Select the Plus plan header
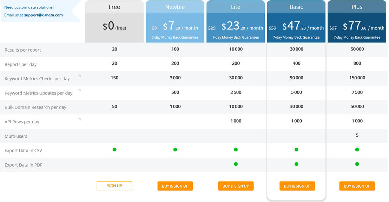The image size is (389, 202). pyautogui.click(x=357, y=7)
